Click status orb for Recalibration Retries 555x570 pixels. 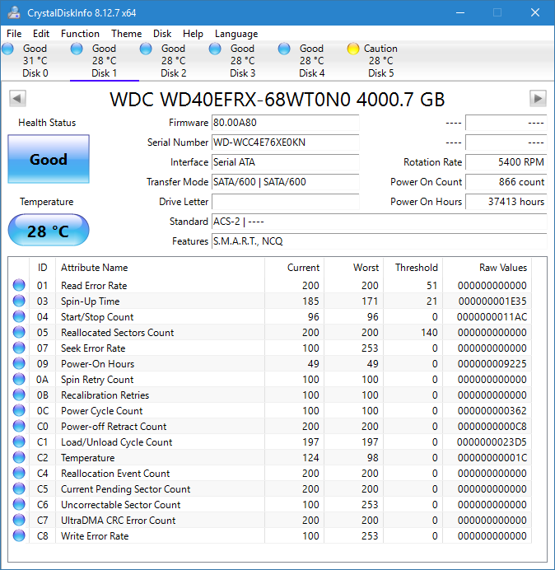pyautogui.click(x=19, y=395)
